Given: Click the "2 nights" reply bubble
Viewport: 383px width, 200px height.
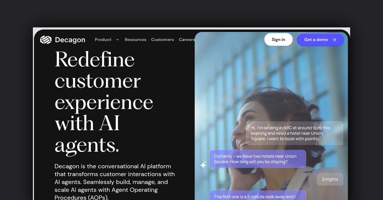Looking at the screenshot, I should (x=330, y=179).
